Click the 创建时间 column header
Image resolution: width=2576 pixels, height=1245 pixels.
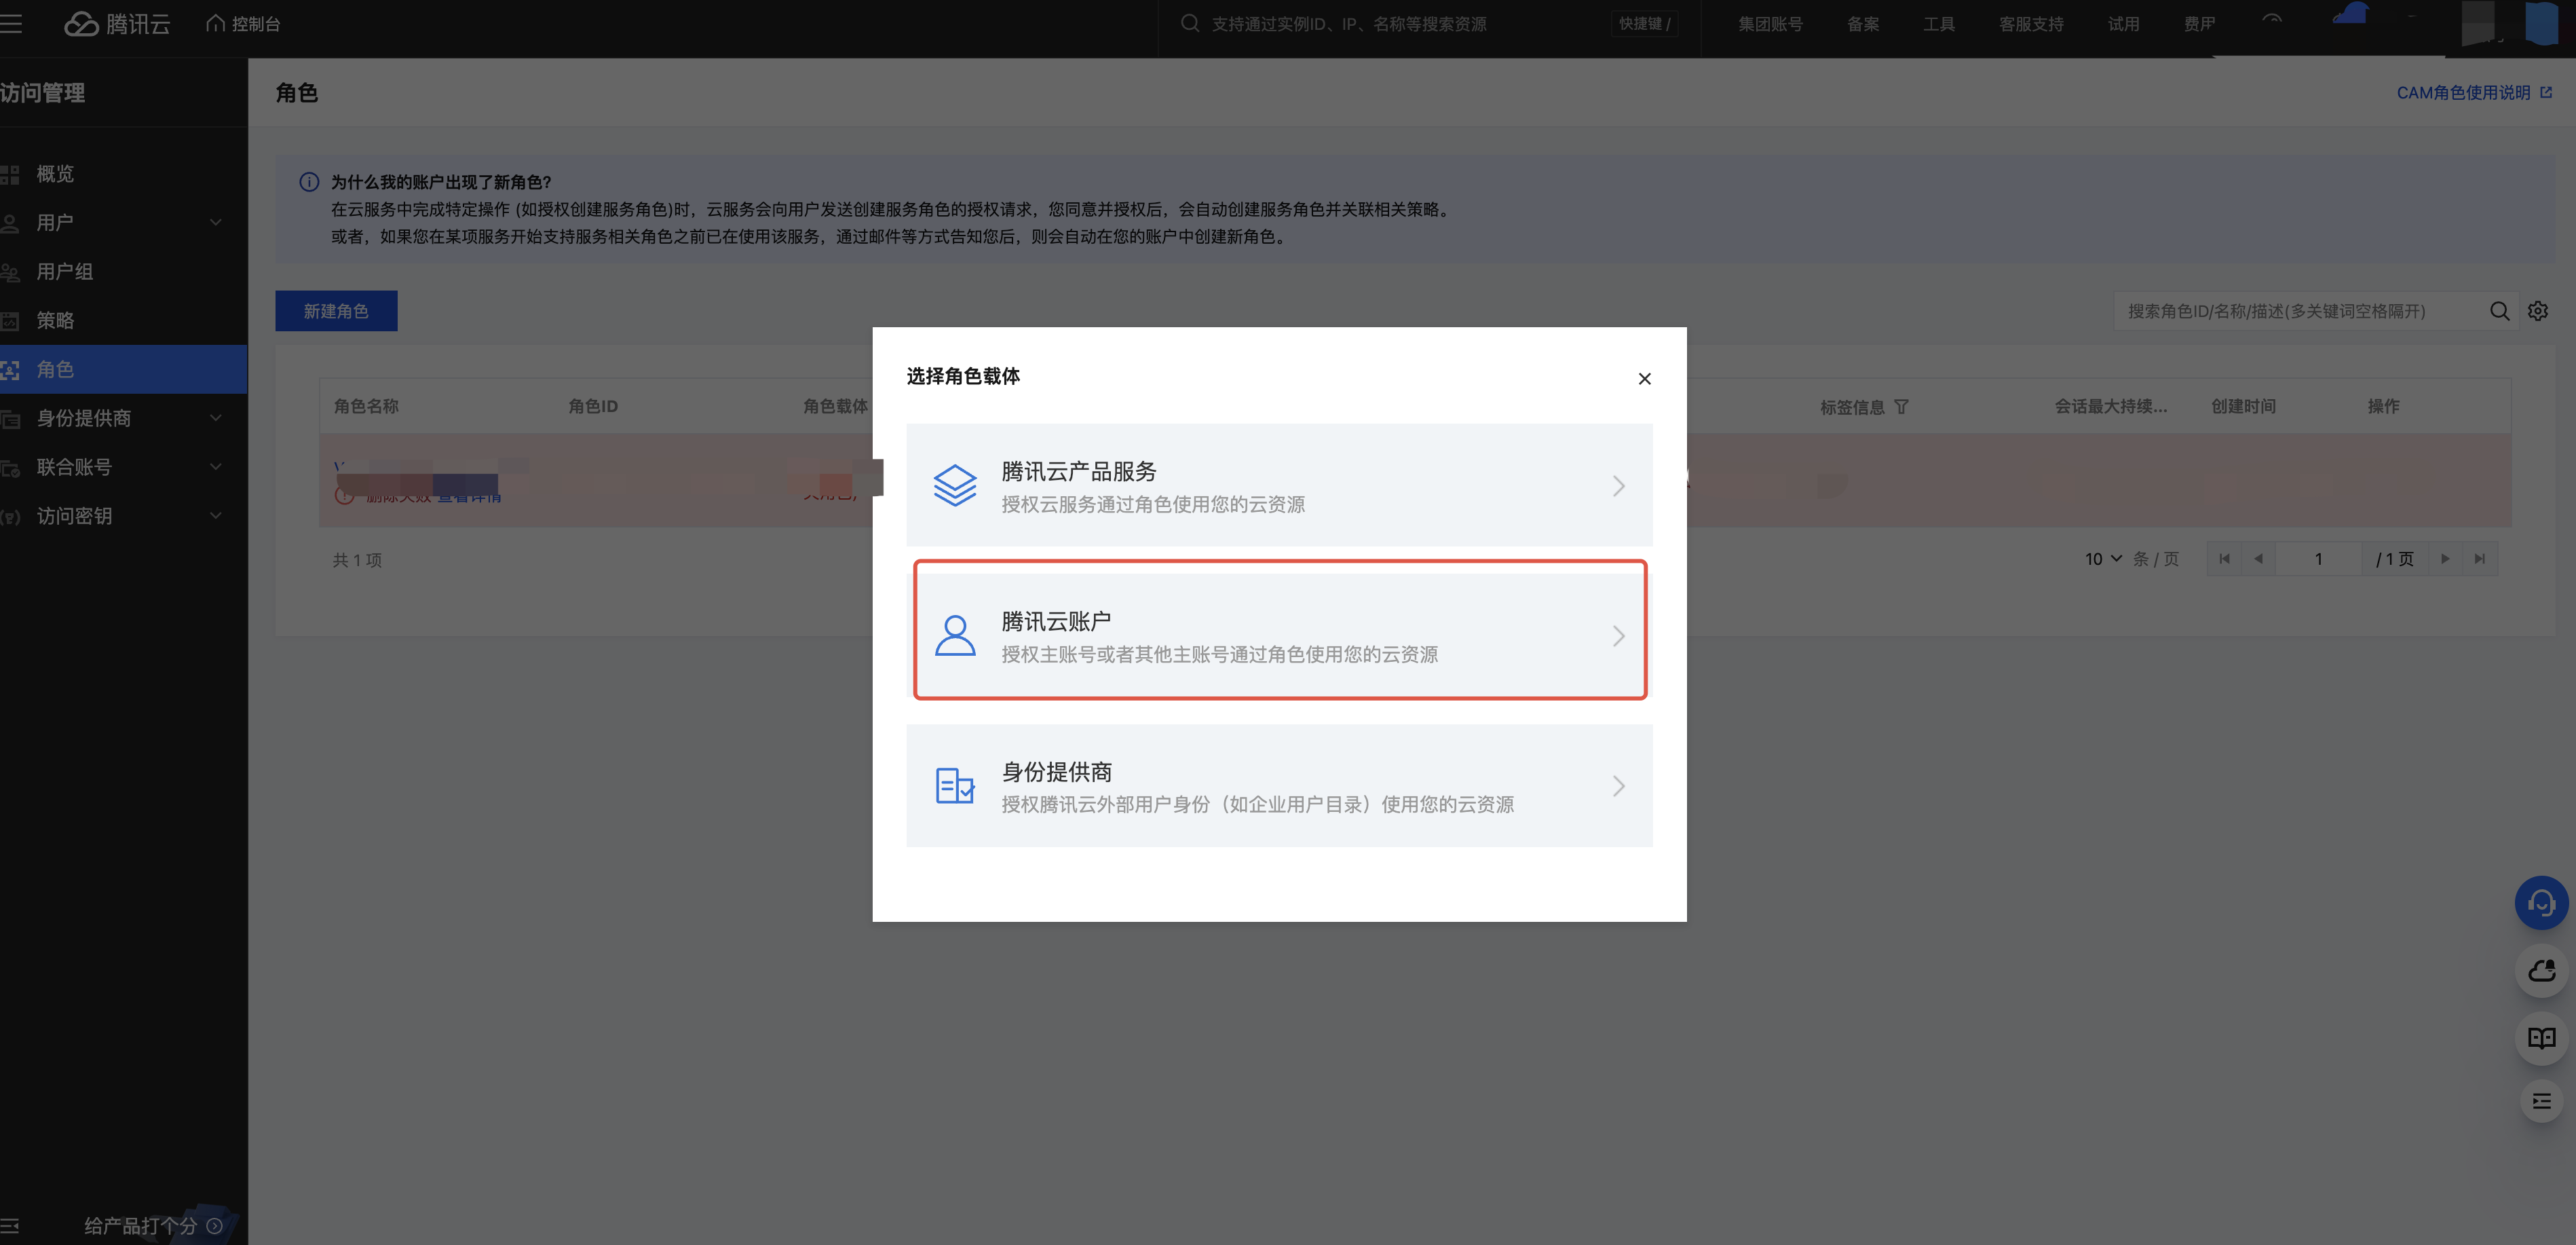tap(2243, 406)
